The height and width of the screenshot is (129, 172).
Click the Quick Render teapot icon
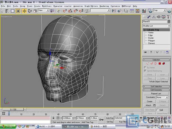(x=169, y=11)
